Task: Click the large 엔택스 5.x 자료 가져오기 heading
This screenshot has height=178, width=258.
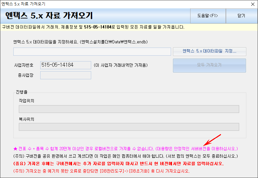Action: [x=49, y=16]
